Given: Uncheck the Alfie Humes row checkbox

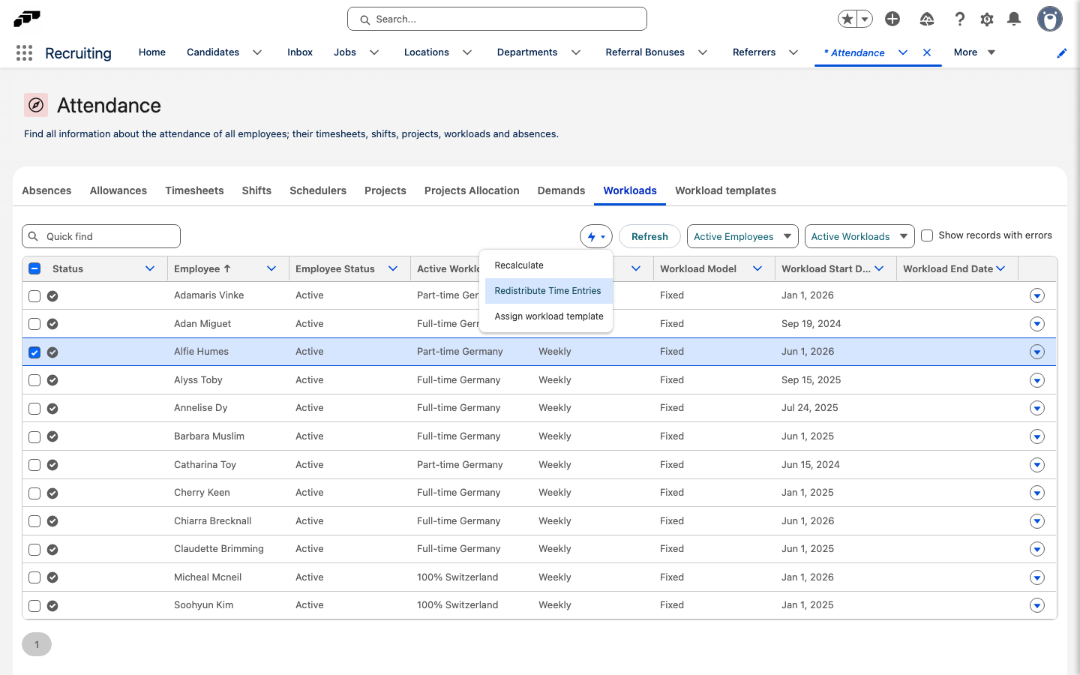Looking at the screenshot, I should [34, 352].
